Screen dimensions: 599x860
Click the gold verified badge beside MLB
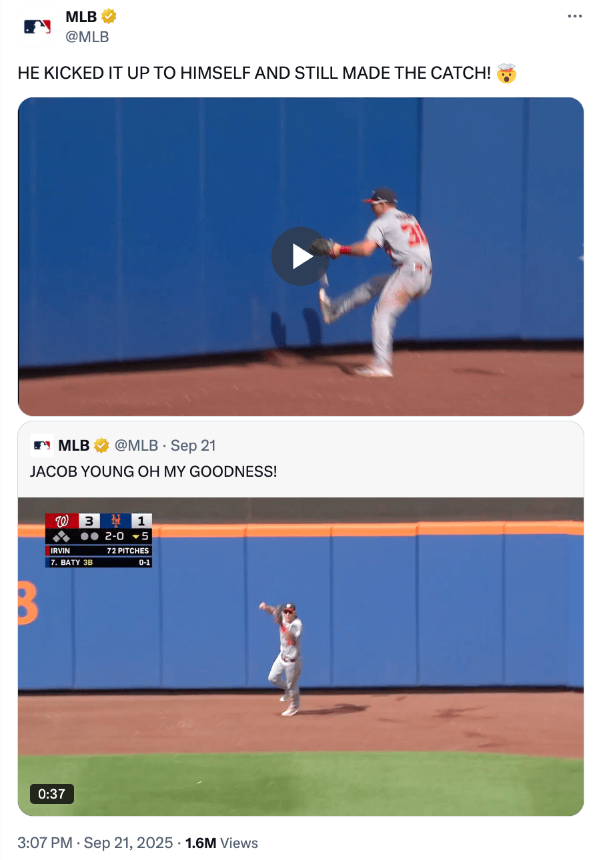click(x=109, y=17)
